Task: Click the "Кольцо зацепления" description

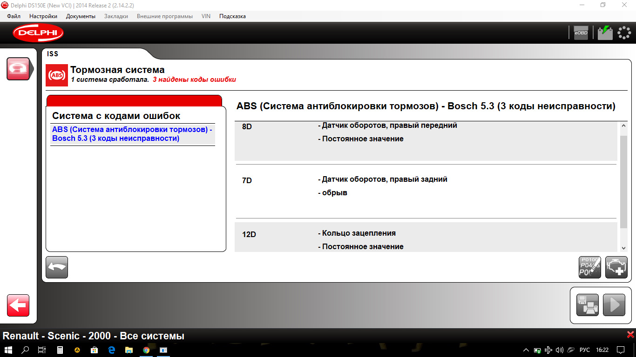Action: (x=357, y=233)
